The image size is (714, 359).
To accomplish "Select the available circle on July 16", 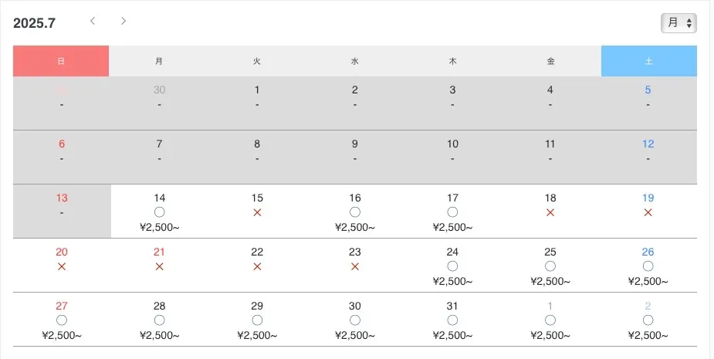I will (355, 212).
